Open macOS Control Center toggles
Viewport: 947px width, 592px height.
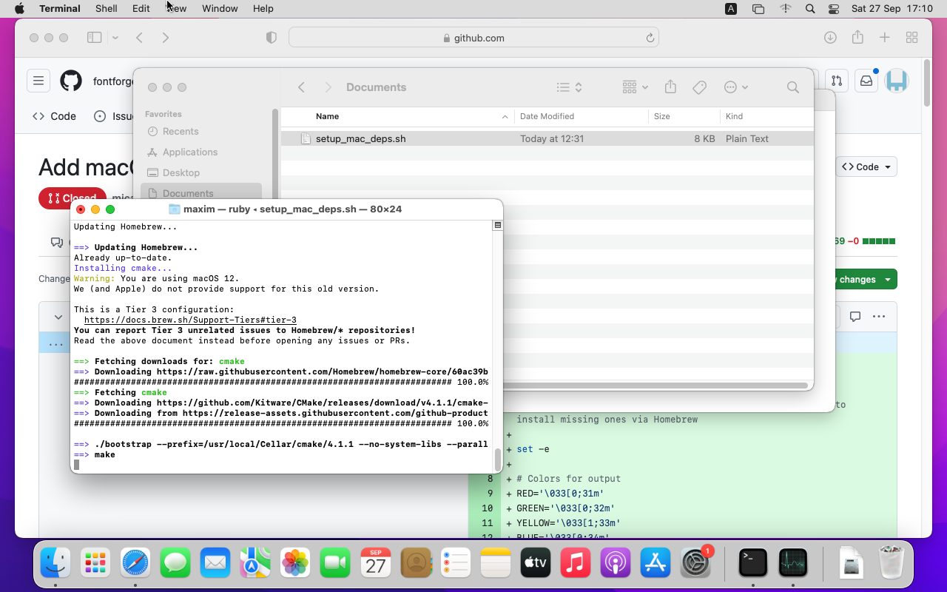tap(834, 9)
